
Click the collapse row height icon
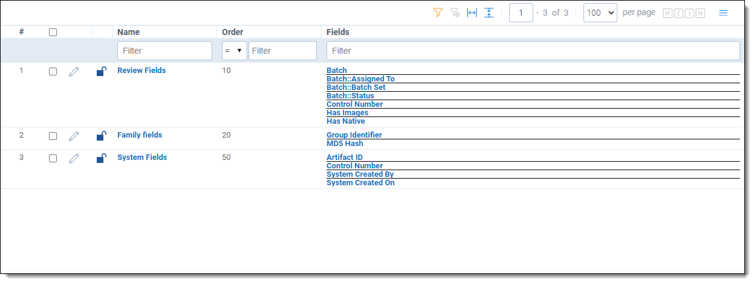click(x=489, y=13)
